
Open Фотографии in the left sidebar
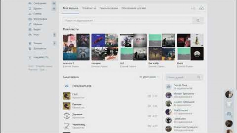[40, 19]
